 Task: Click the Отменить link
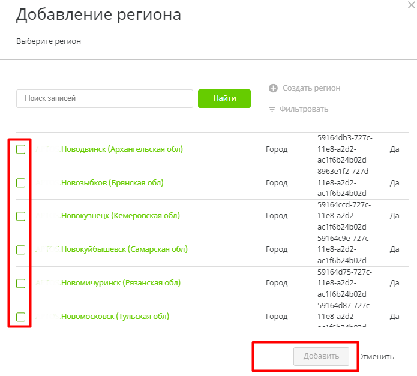pyautogui.click(x=376, y=356)
